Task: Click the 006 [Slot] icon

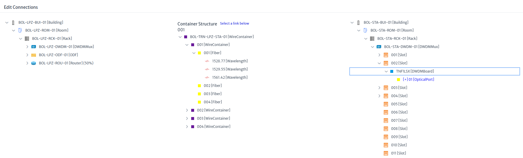Action: tap(386, 112)
